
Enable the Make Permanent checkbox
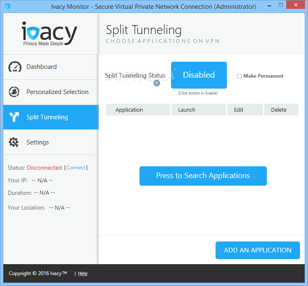(x=239, y=76)
